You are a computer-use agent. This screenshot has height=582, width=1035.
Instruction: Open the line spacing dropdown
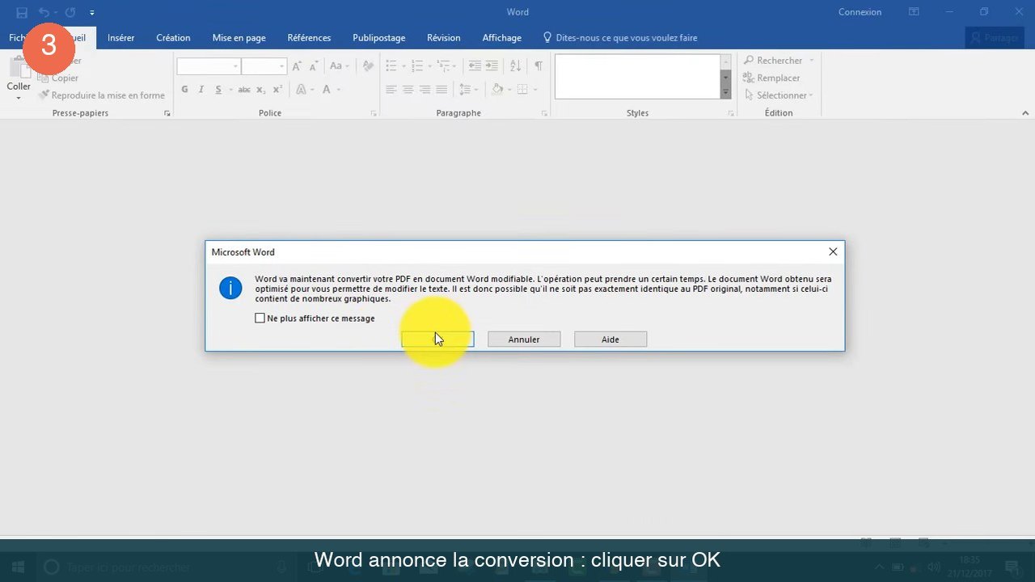pos(470,90)
